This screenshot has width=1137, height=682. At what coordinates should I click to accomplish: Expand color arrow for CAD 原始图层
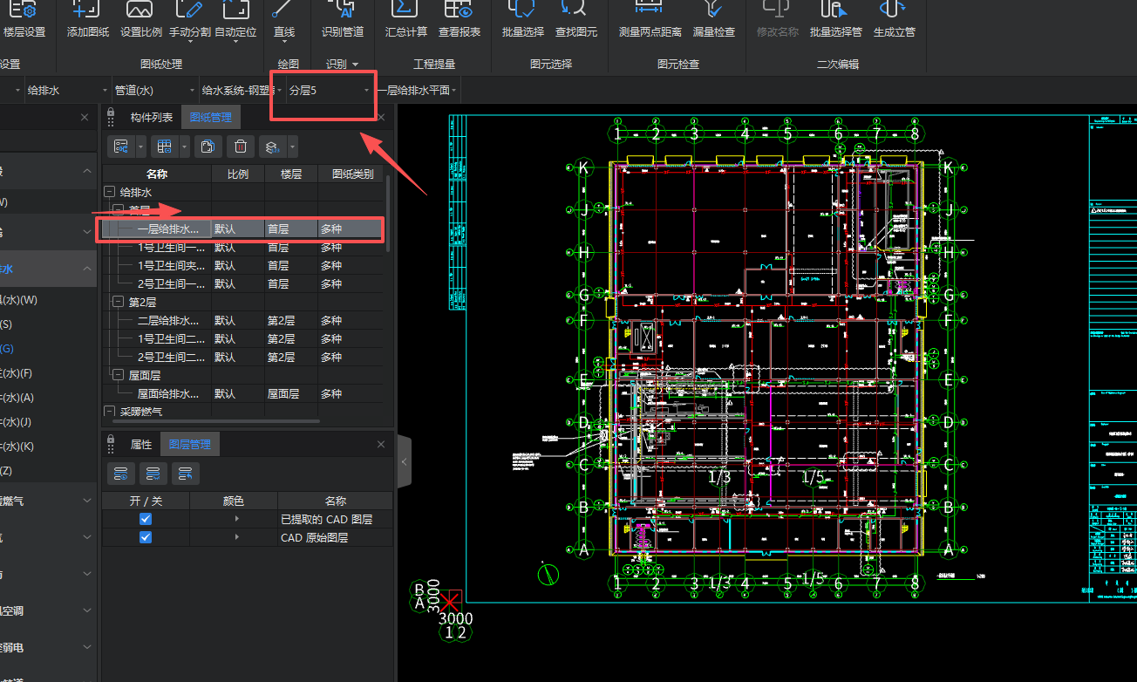(237, 538)
